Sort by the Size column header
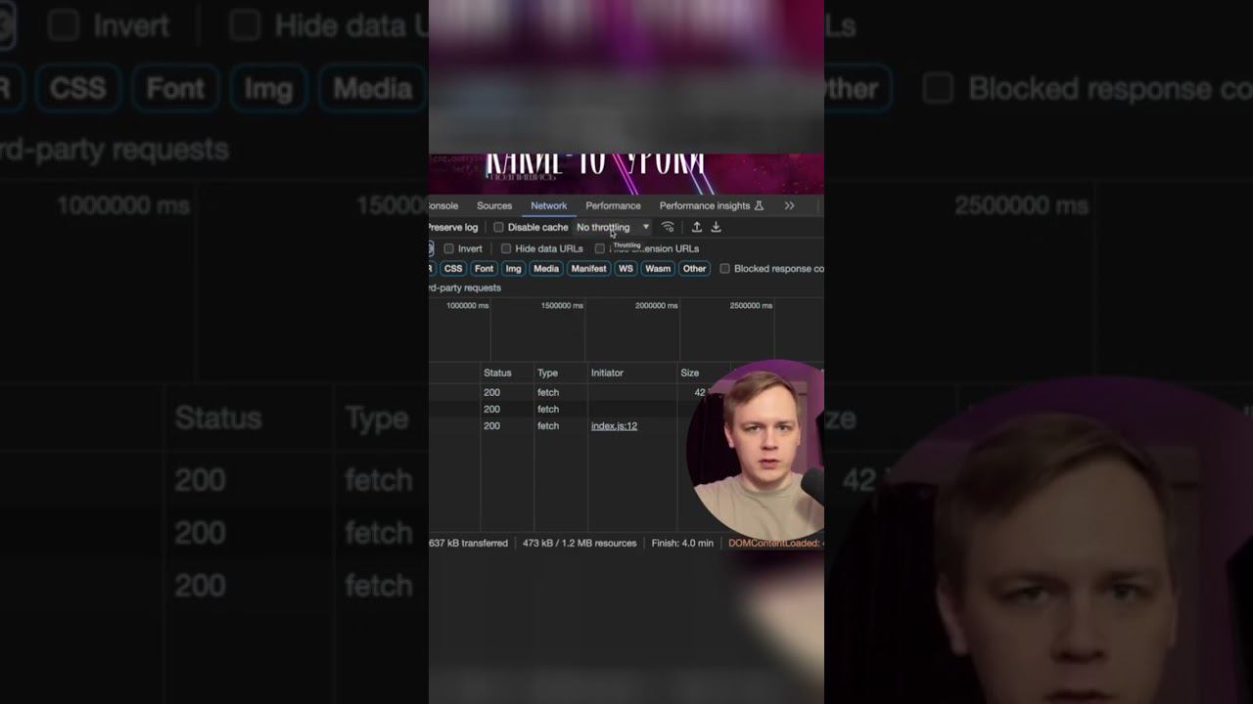 690,374
